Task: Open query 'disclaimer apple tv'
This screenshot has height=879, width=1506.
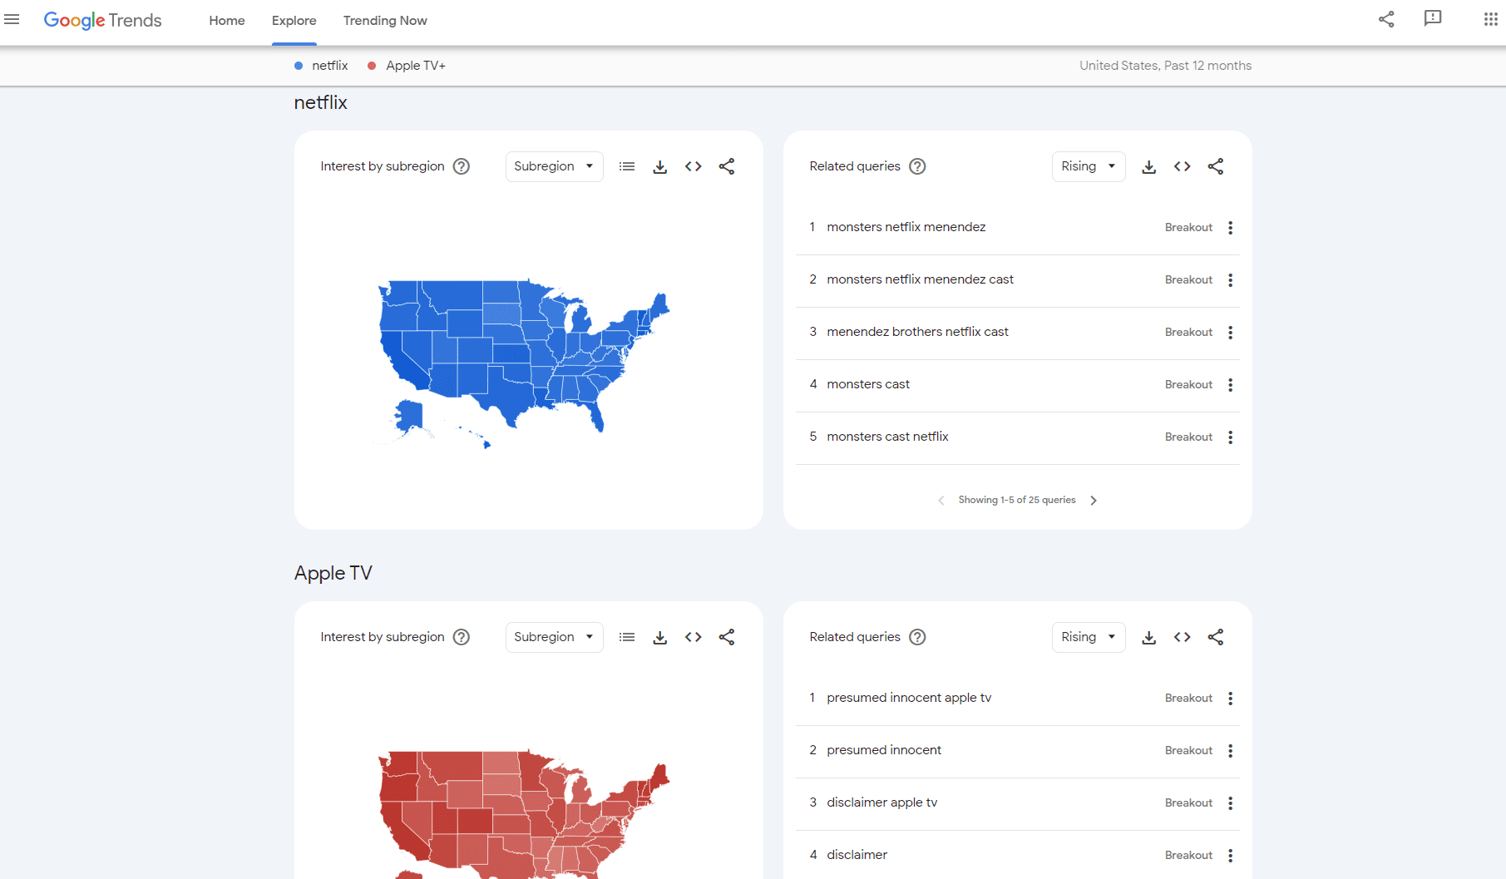Action: click(881, 802)
